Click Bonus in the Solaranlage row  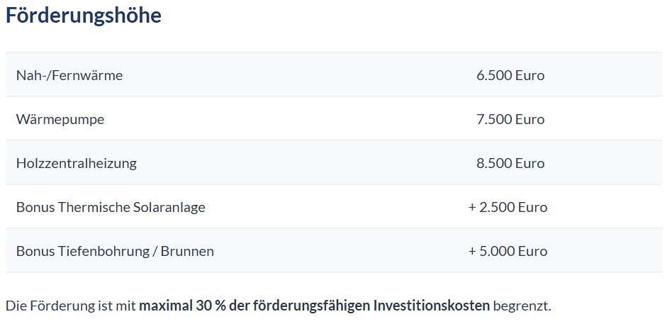click(x=34, y=207)
